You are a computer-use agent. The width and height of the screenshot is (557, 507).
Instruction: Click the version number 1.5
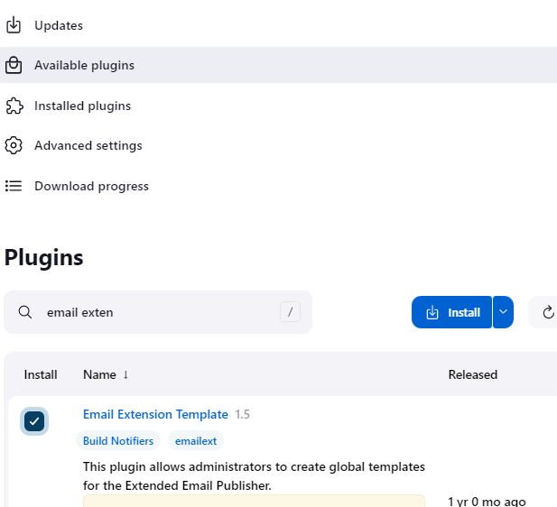[242, 414]
